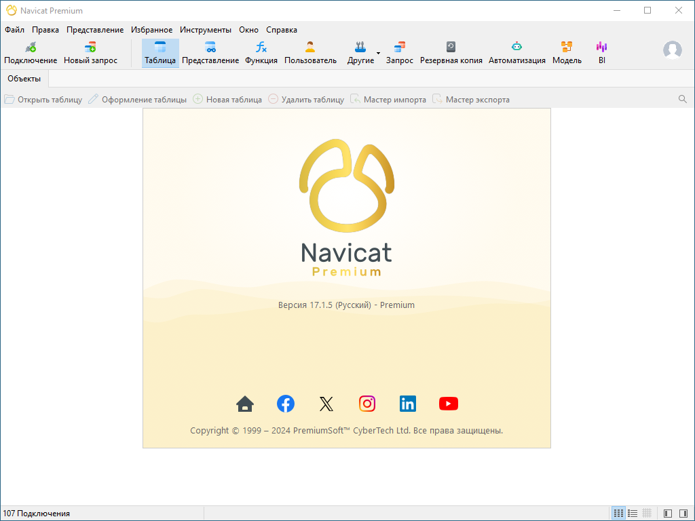Screen dimensions: 695x521
Task: Switch to list view in status bar
Action: click(x=633, y=514)
